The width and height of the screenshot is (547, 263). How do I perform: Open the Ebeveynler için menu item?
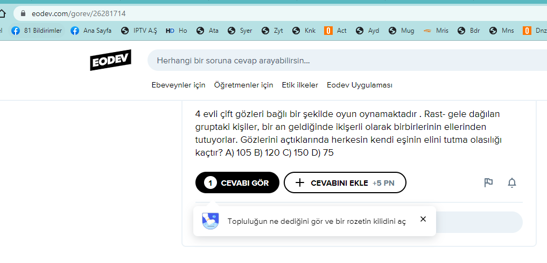pyautogui.click(x=178, y=85)
